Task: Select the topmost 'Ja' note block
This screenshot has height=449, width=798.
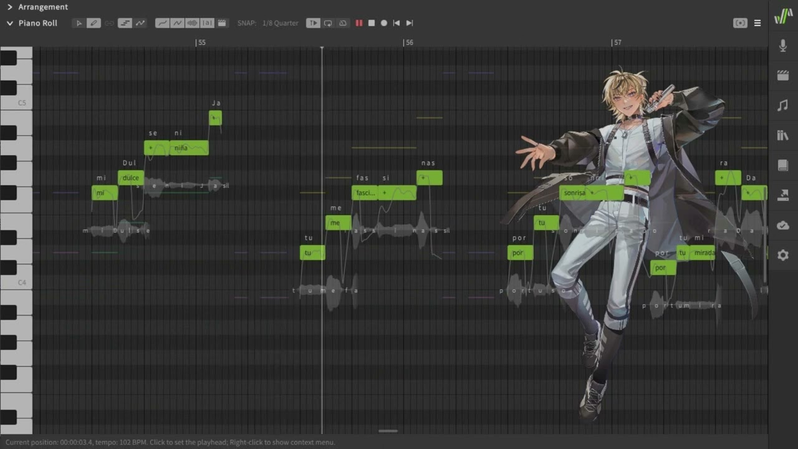Action: [215, 118]
